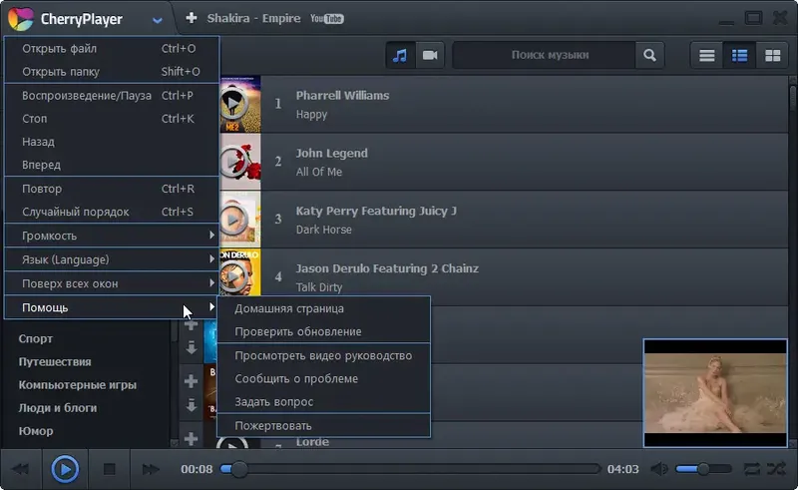798x490 pixels.
Task: Open the CherryPlayer main menu chevron
Action: (158, 20)
